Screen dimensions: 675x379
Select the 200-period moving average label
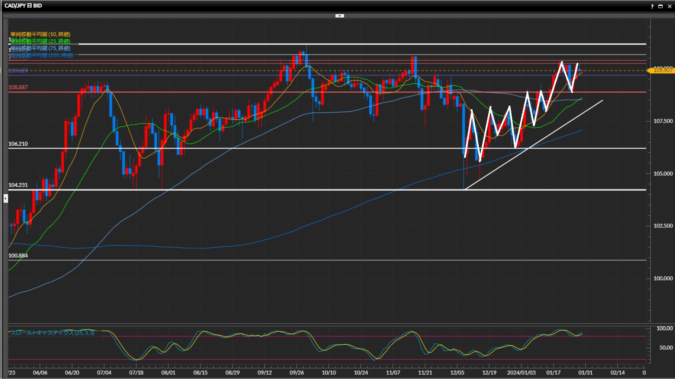42,55
